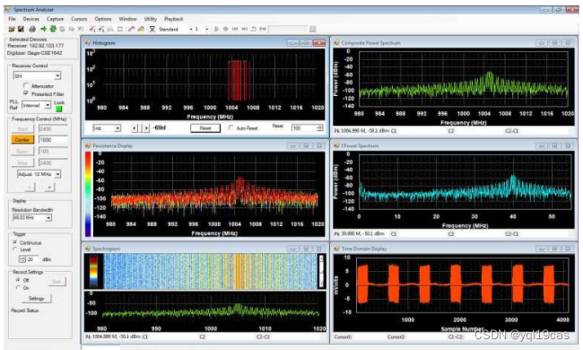
Task: Click the eraser icon in the toolbar
Action: point(141,29)
